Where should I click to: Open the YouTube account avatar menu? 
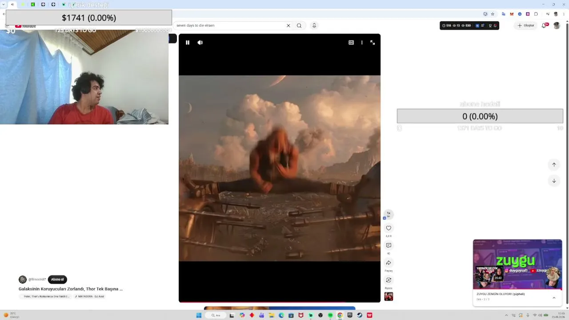(x=557, y=26)
